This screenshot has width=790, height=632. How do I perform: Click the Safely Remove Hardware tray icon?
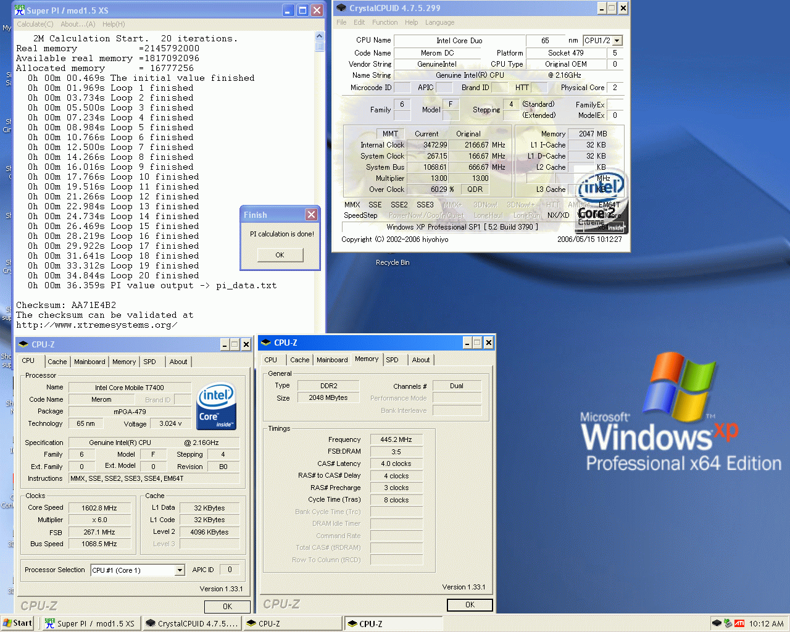728,623
